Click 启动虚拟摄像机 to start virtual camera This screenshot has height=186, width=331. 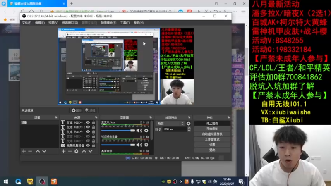tap(212, 134)
